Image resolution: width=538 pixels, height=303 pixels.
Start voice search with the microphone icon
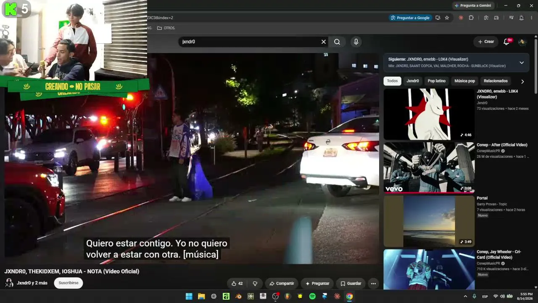[x=356, y=42]
